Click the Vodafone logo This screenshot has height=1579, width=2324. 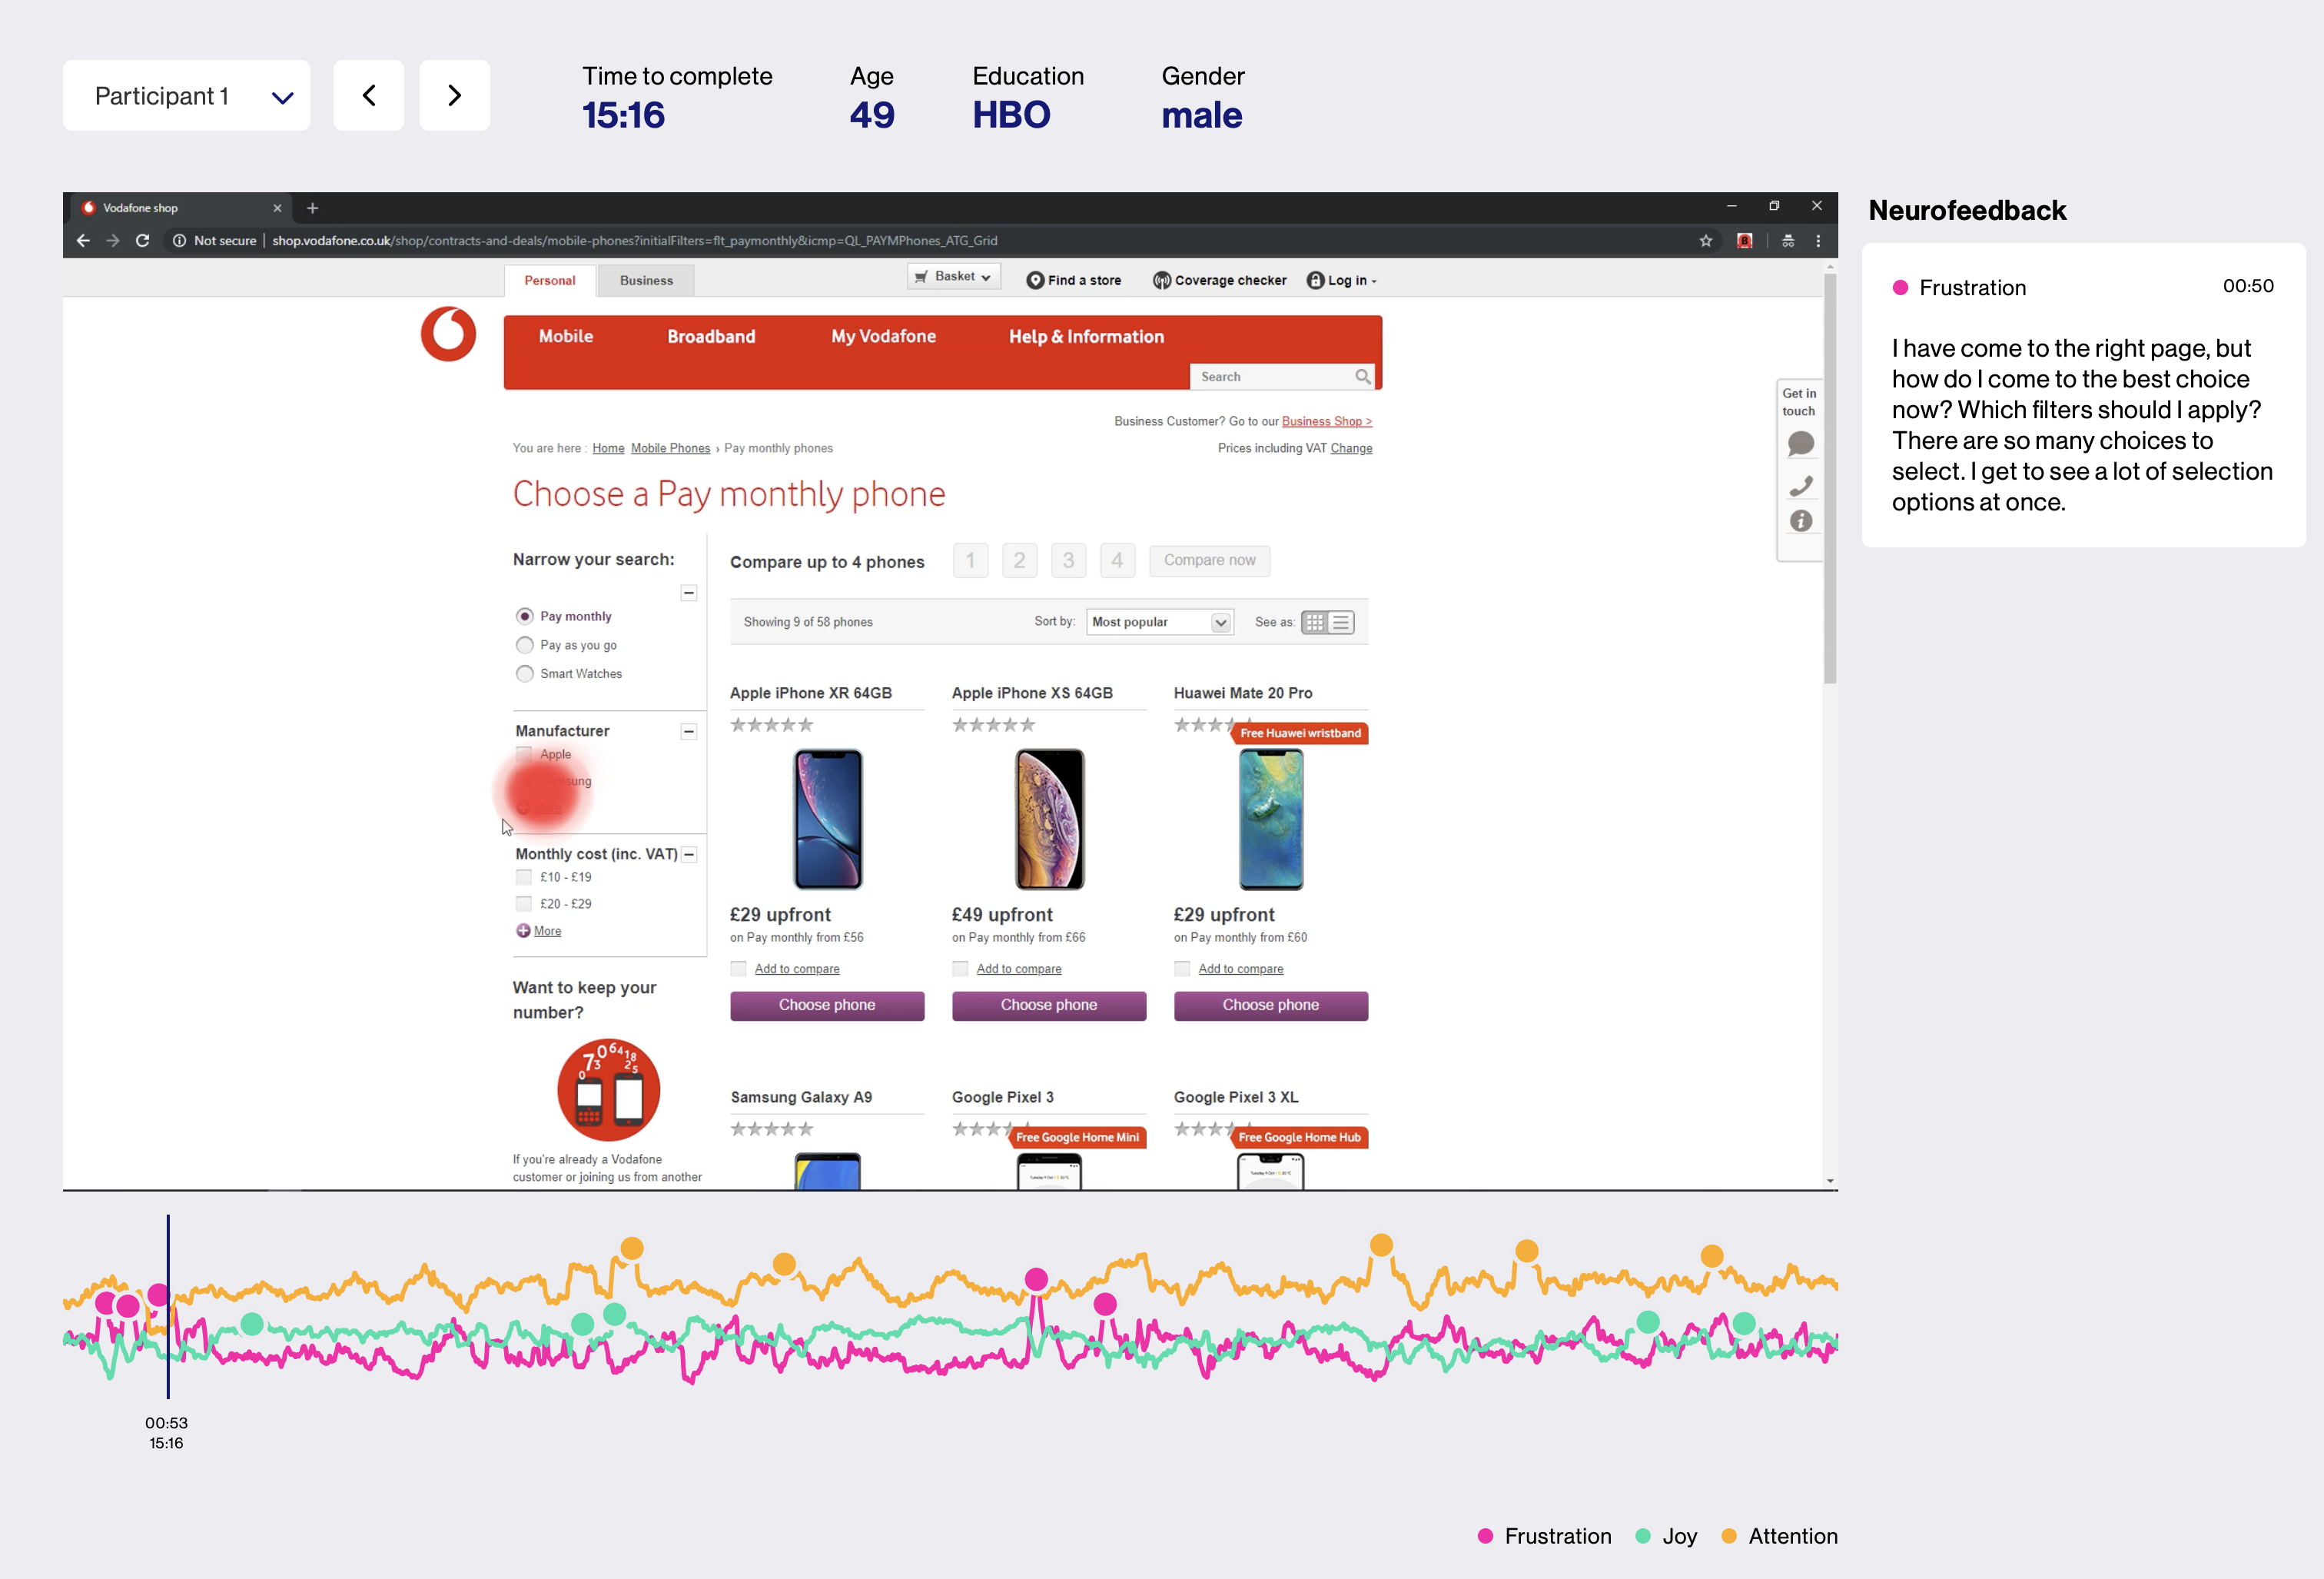448,334
